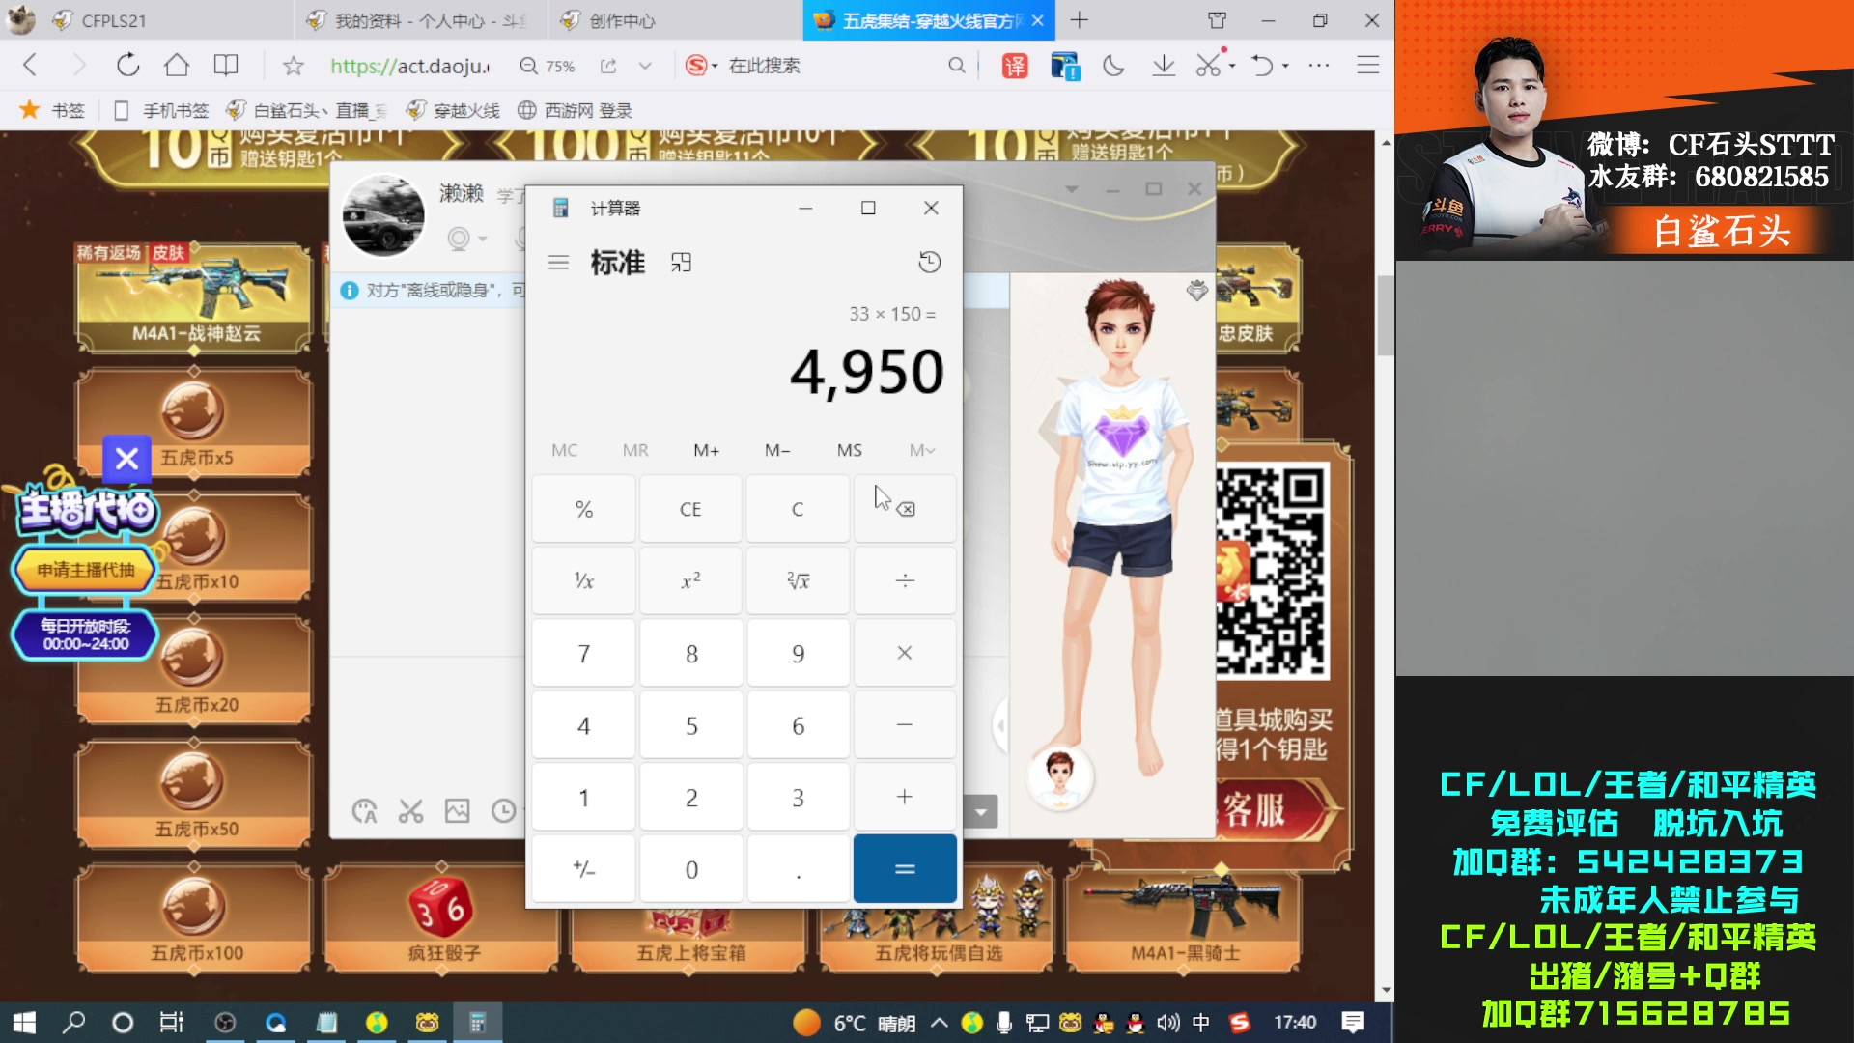The width and height of the screenshot is (1854, 1043).
Task: Reload the page in browser
Action: (127, 65)
